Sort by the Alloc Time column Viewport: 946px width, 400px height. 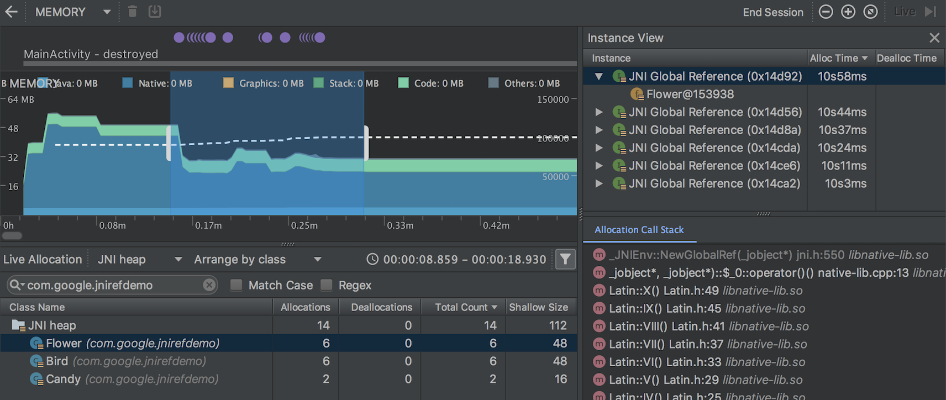click(x=838, y=58)
